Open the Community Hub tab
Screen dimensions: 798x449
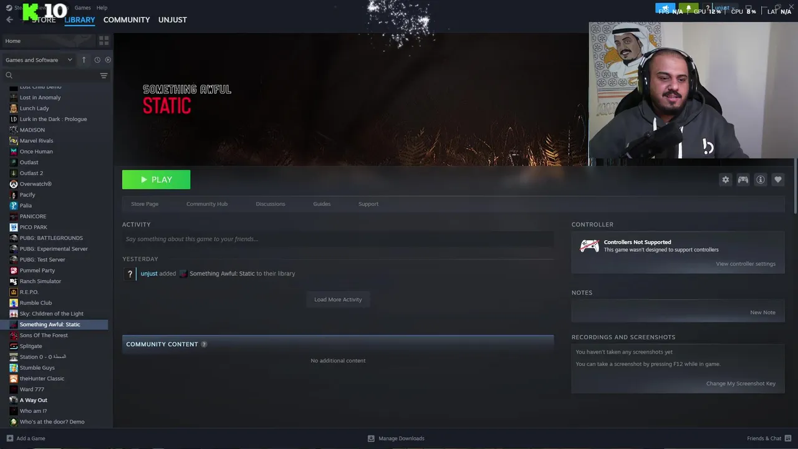point(207,204)
